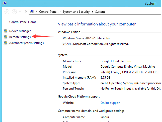The width and height of the screenshot is (162, 122).
Task: Expand the chevron before Control Panel breadcrumb
Action: point(37,12)
